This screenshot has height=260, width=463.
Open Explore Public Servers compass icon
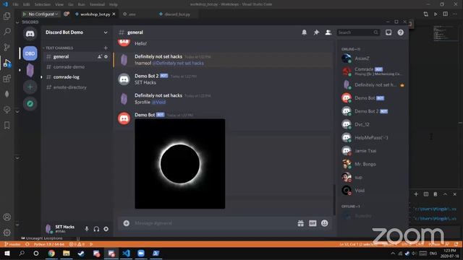pyautogui.click(x=30, y=103)
